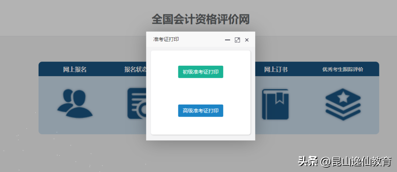This screenshot has height=172, width=397.
Task: Click the two-person icon under 网上报名
Action: (75, 103)
